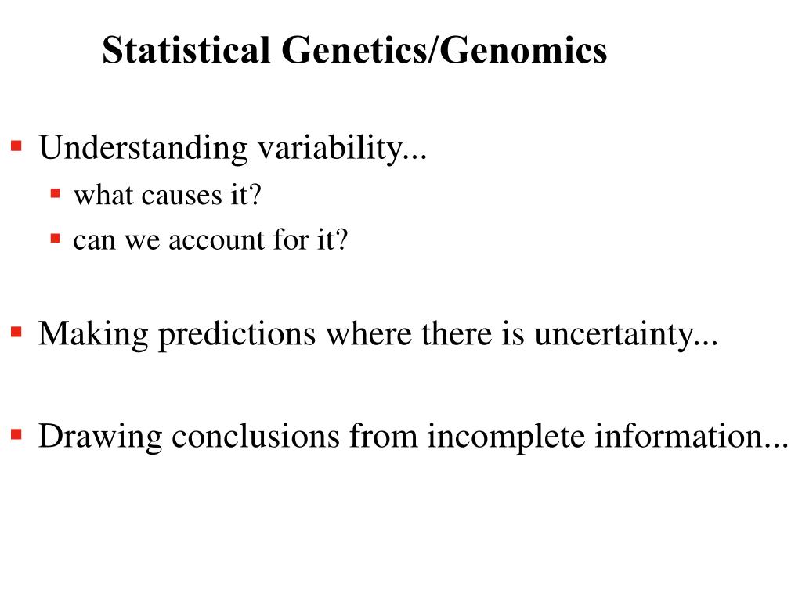
Task: Click the word conclusions on the slide
Action: 256,436
